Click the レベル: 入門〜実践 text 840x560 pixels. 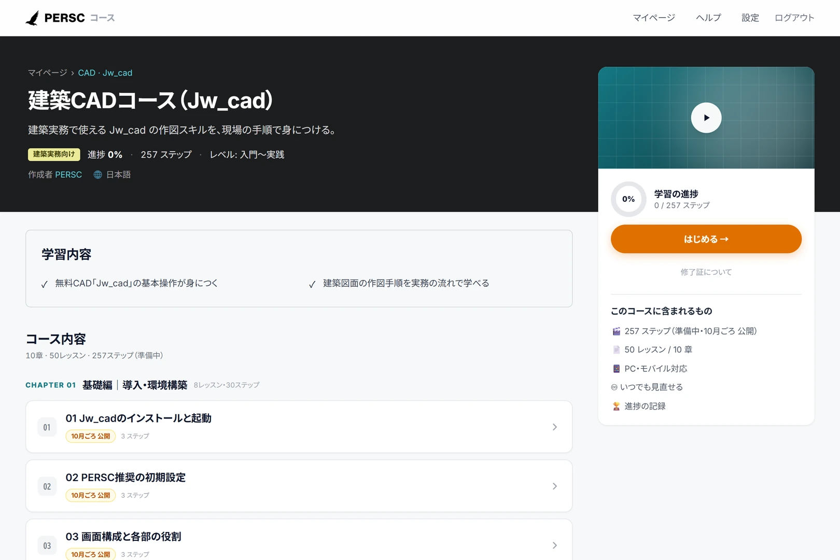247,155
